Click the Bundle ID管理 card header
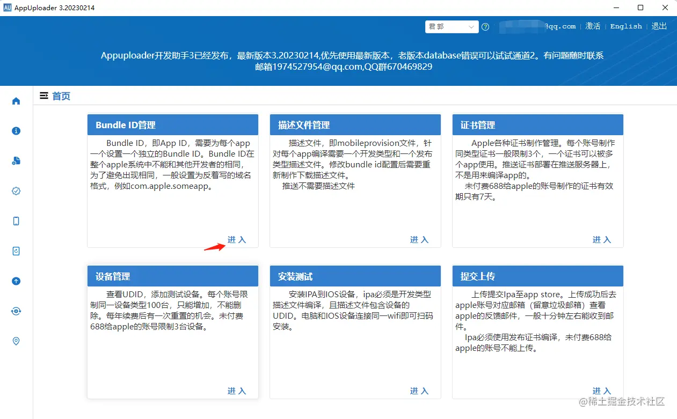Screen dimensions: 677x419 point(173,125)
